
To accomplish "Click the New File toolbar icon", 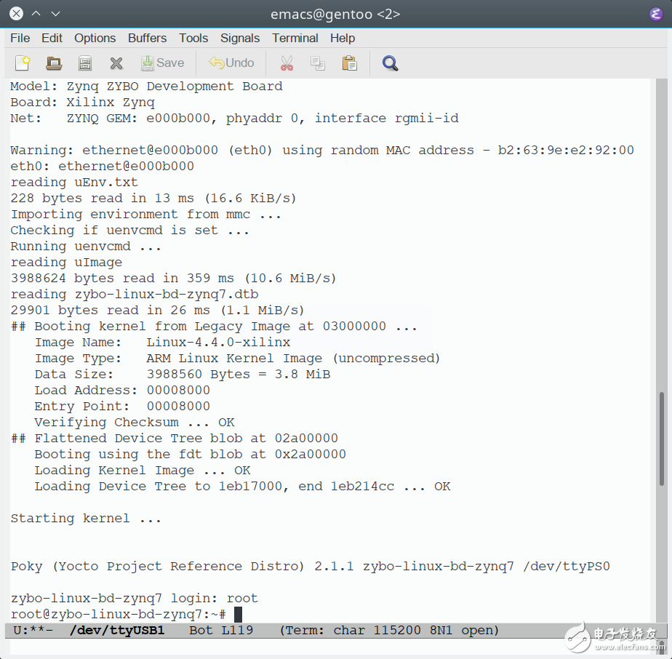I will click(23, 63).
